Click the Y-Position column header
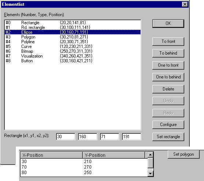The image size is (204, 181). (x=114, y=155)
